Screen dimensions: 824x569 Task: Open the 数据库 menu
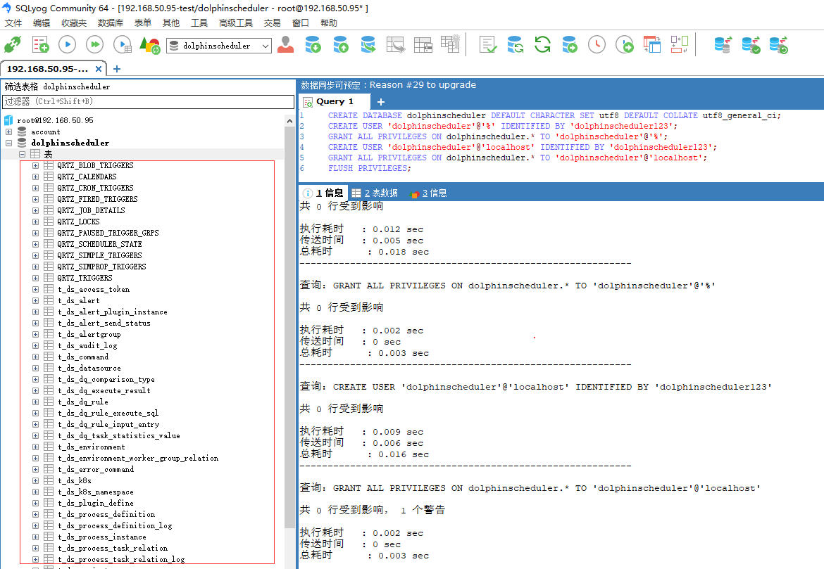pyautogui.click(x=111, y=23)
